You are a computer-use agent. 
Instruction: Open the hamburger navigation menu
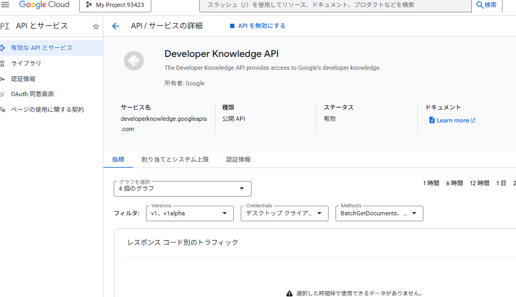click(5, 5)
